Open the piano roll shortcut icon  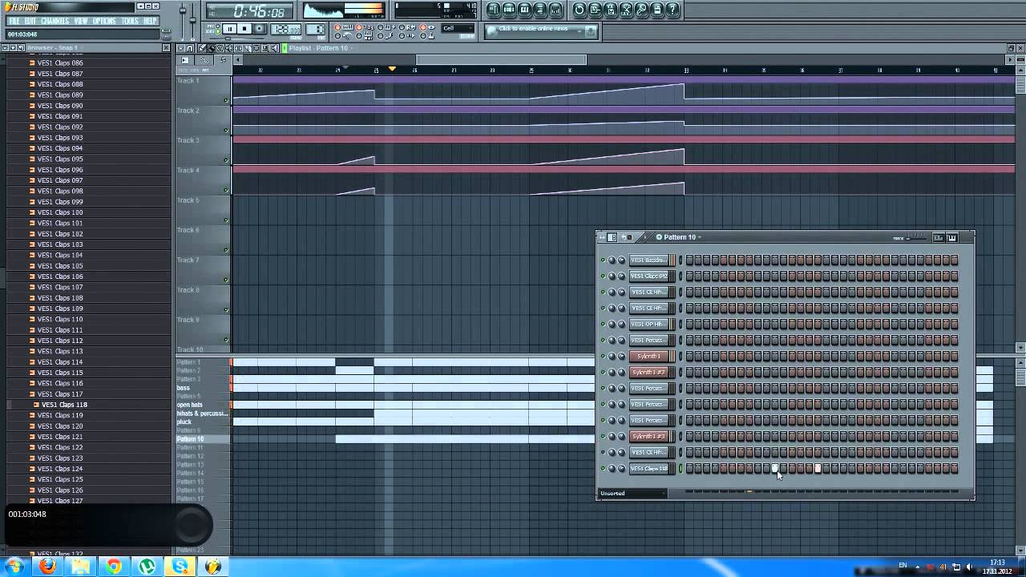click(524, 10)
